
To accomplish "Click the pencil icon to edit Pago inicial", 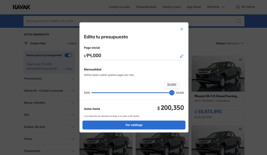I will pyautogui.click(x=182, y=56).
